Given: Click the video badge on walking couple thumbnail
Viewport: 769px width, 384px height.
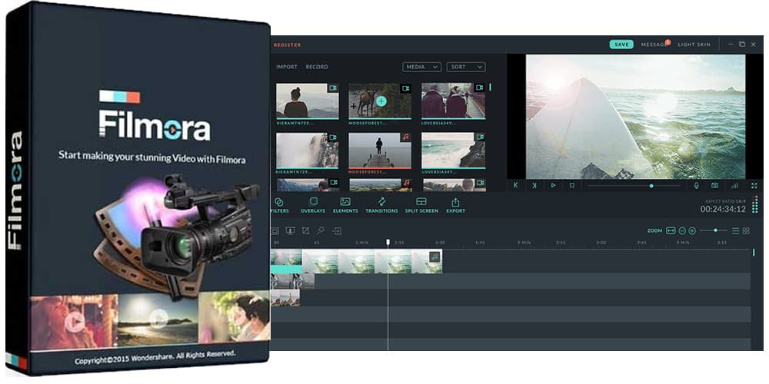Looking at the screenshot, I should click(480, 88).
